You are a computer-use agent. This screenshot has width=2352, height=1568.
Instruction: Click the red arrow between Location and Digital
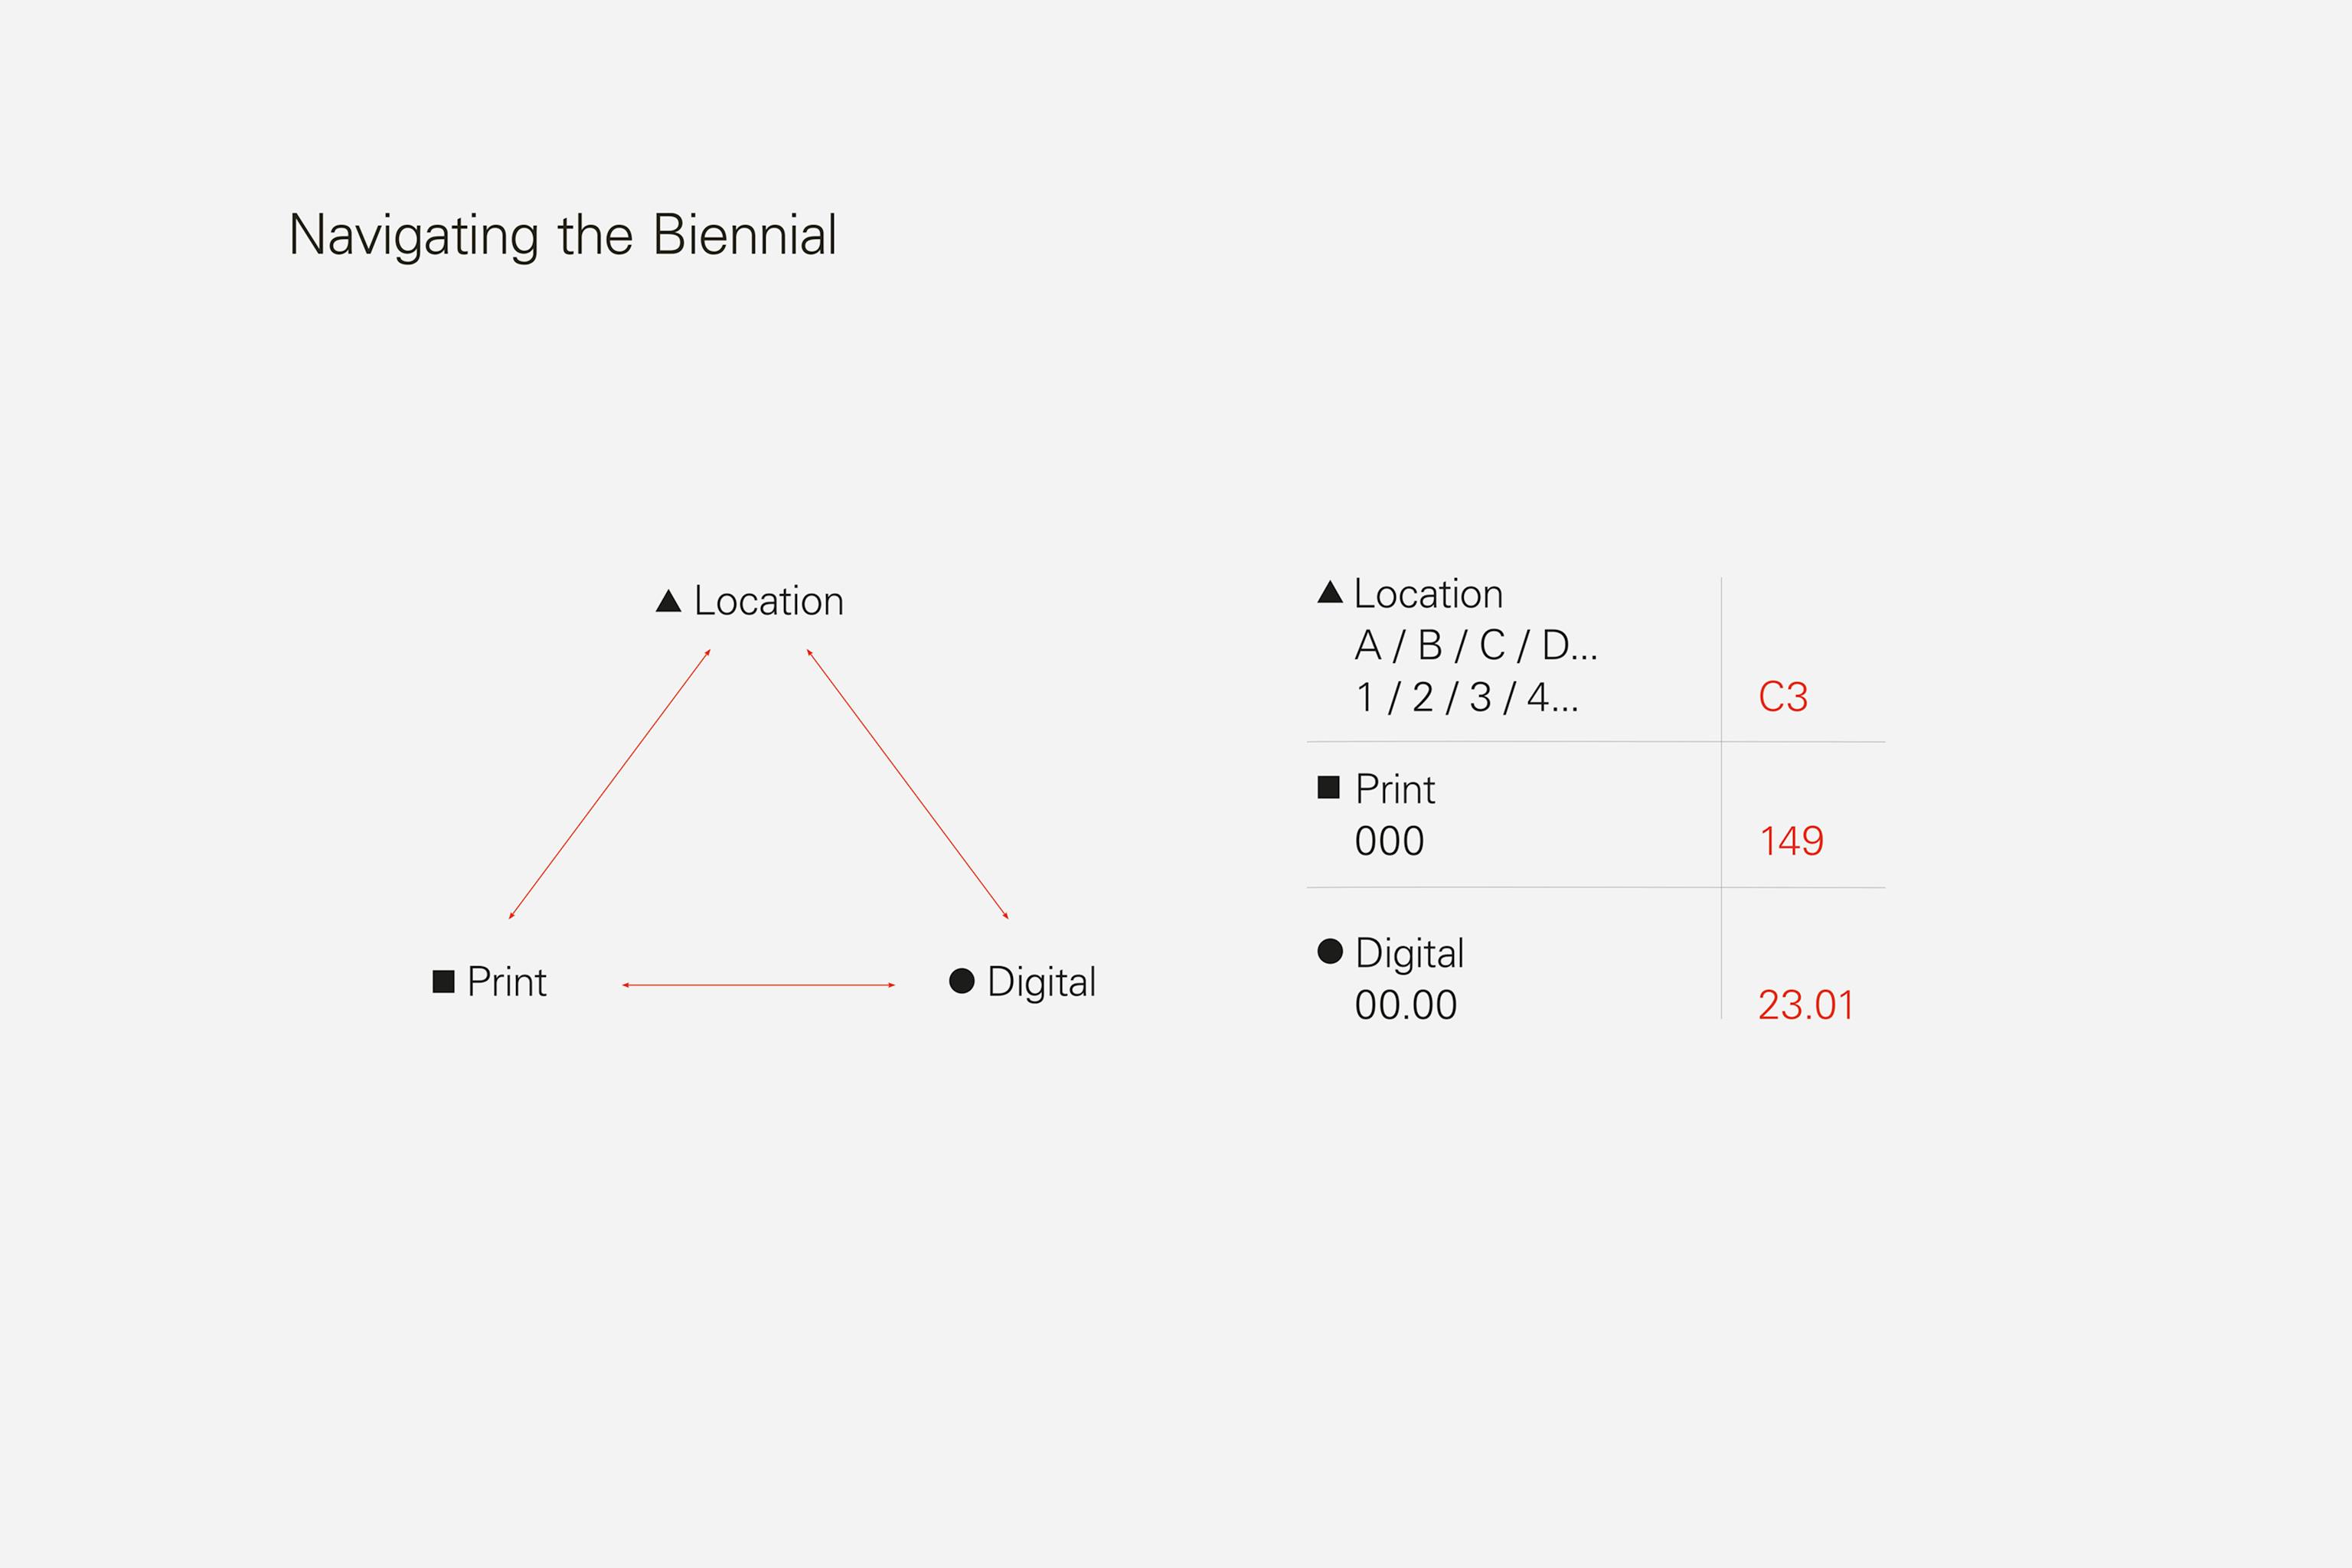click(x=907, y=784)
